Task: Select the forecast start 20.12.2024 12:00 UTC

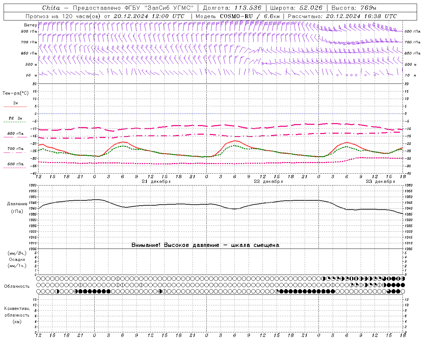Action: tap(149, 16)
